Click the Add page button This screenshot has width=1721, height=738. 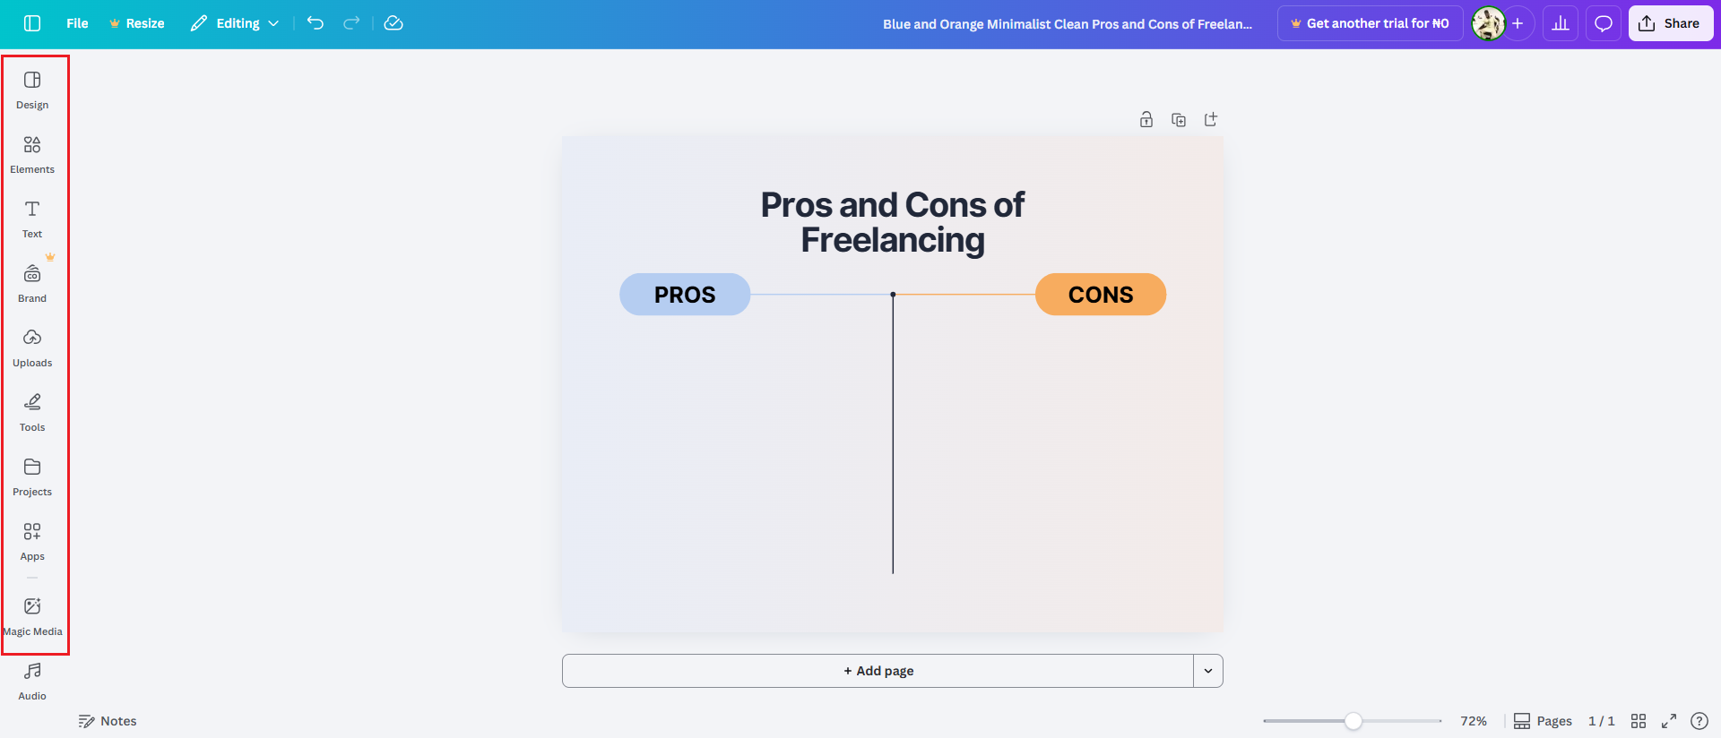(878, 671)
